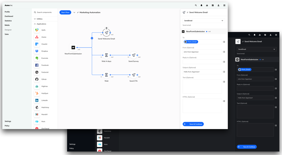This screenshot has height=155, width=282.
Task: Click the Text (Optional) box in light window
Action: point(202,86)
